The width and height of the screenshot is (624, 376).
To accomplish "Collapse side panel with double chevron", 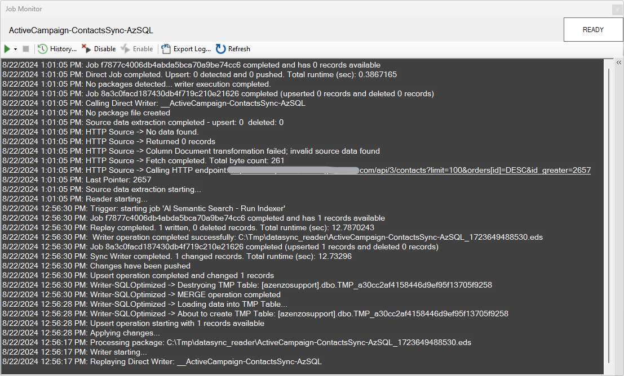I will [618, 63].
